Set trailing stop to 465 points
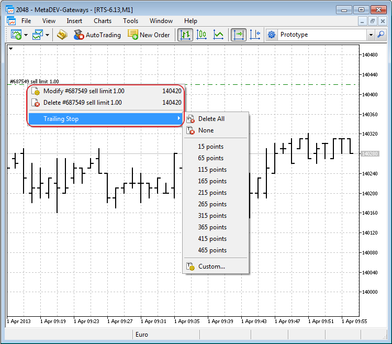Viewport: 392px width, 344px height. pos(216,250)
